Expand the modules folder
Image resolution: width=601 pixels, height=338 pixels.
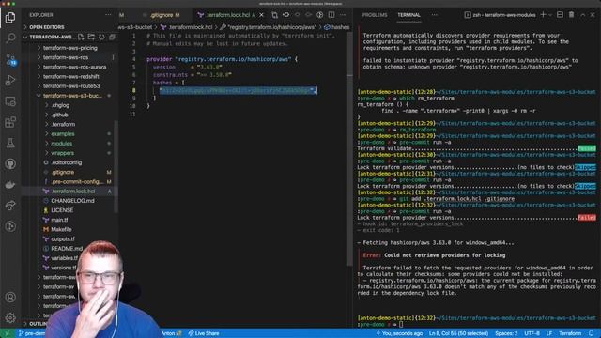62,144
